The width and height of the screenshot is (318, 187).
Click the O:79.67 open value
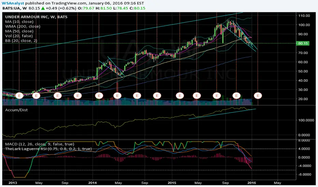click(86, 8)
